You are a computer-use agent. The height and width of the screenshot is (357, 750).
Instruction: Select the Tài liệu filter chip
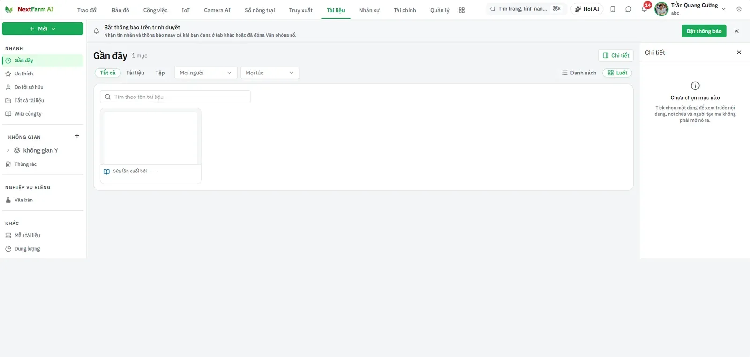coord(135,73)
